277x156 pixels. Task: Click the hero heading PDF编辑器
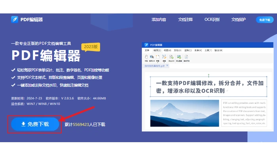pyautogui.click(x=46, y=56)
